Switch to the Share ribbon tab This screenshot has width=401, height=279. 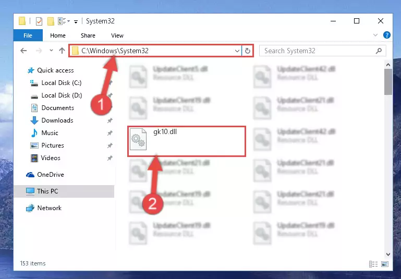[88, 35]
